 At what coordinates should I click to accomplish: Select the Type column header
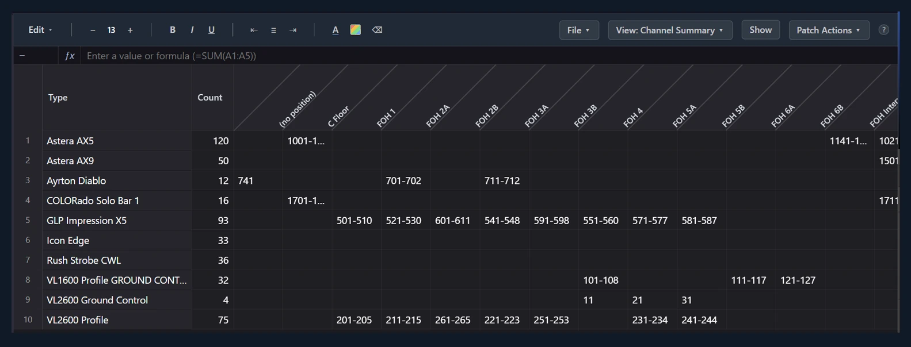(x=117, y=98)
